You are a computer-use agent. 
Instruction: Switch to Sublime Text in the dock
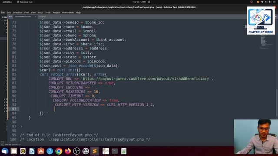click(95, 151)
